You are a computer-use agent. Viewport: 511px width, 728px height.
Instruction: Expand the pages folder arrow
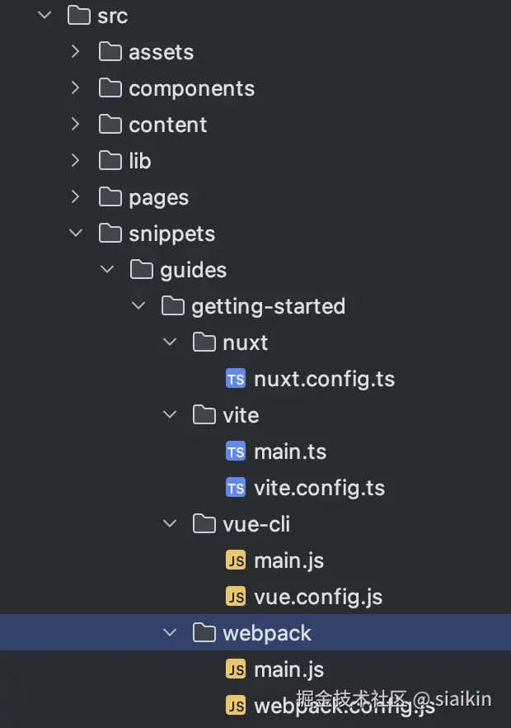coord(76,198)
